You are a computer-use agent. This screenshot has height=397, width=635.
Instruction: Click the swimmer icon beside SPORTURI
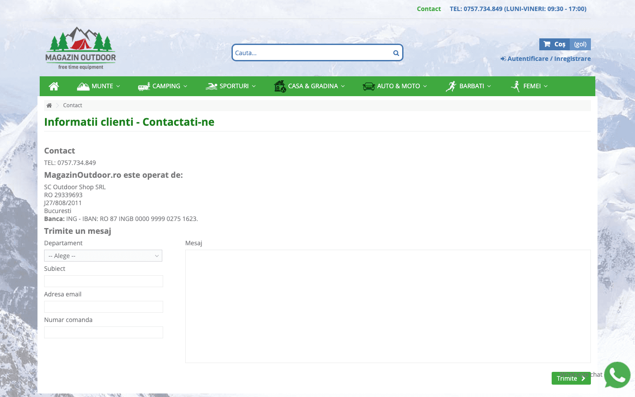click(211, 86)
